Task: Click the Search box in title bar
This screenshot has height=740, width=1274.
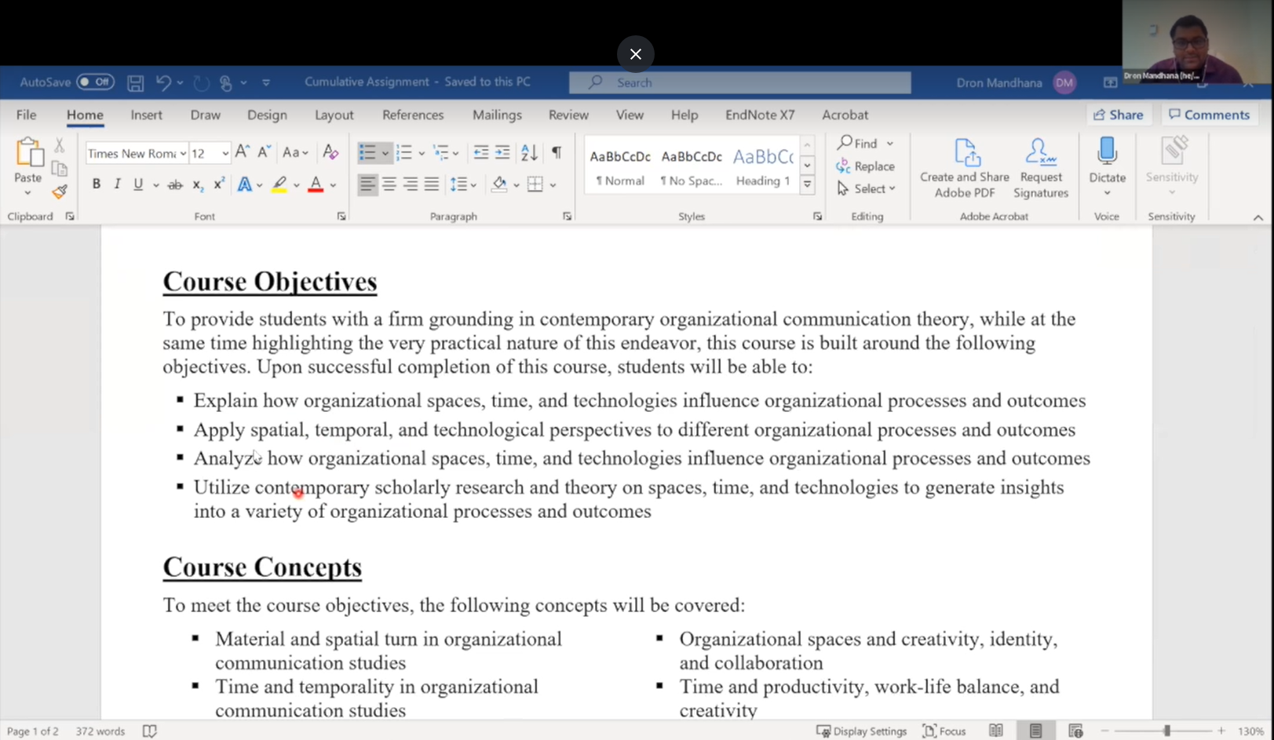Action: pyautogui.click(x=739, y=82)
